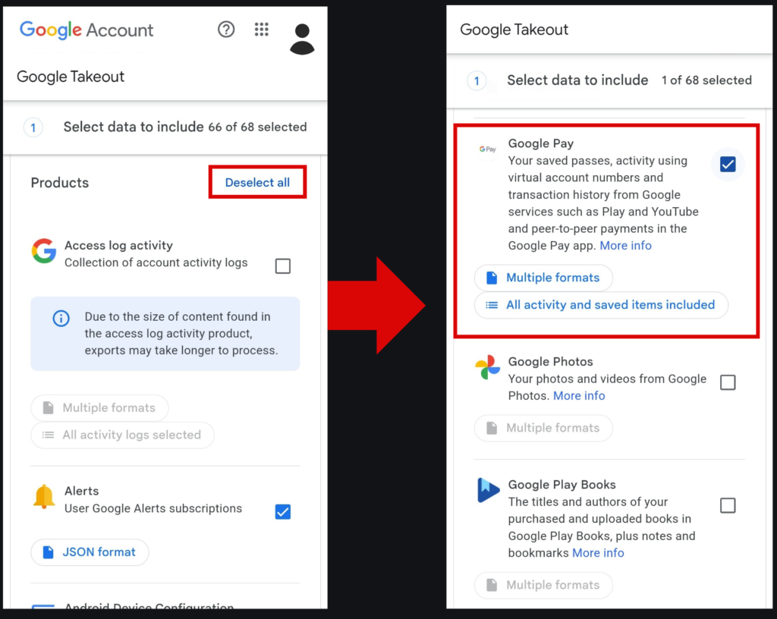Click the Google Pay product title
The image size is (777, 619).
pos(540,143)
